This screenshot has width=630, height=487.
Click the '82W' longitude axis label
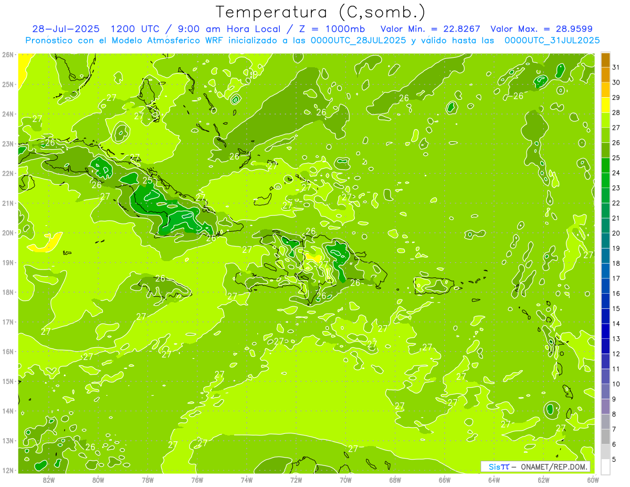[49, 480]
